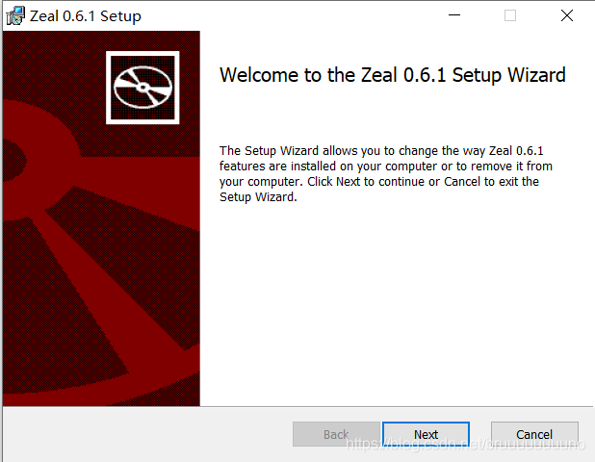
Task: Click the Setup Wizard description paragraph
Action: click(x=385, y=173)
